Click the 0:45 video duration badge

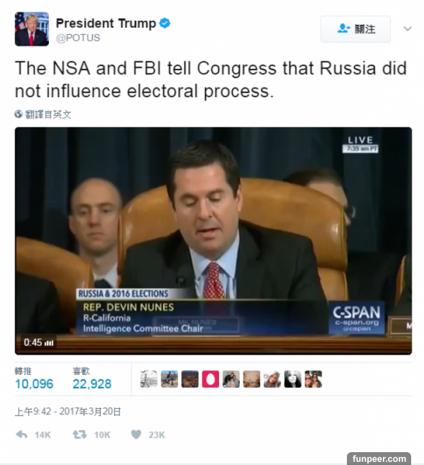click(x=39, y=343)
